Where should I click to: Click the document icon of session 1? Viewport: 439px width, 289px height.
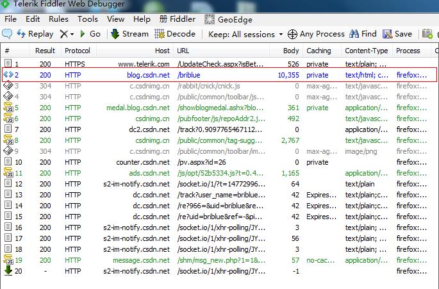click(x=8, y=63)
